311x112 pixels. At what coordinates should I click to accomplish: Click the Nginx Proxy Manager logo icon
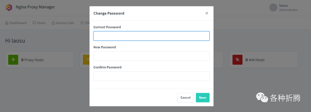pyautogui.click(x=9, y=7)
